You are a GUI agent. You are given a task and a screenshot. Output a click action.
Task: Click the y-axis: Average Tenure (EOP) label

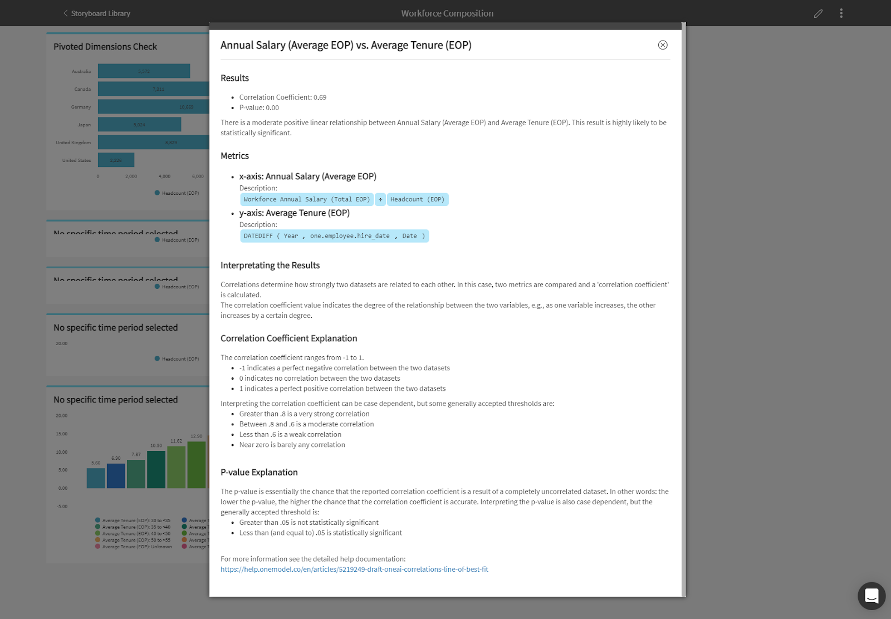295,213
